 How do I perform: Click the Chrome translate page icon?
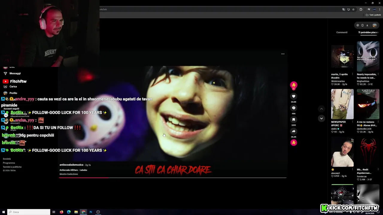[344, 10]
